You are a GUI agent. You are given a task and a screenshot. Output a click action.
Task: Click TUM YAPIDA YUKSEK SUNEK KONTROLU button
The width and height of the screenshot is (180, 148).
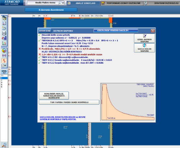pos(69,102)
